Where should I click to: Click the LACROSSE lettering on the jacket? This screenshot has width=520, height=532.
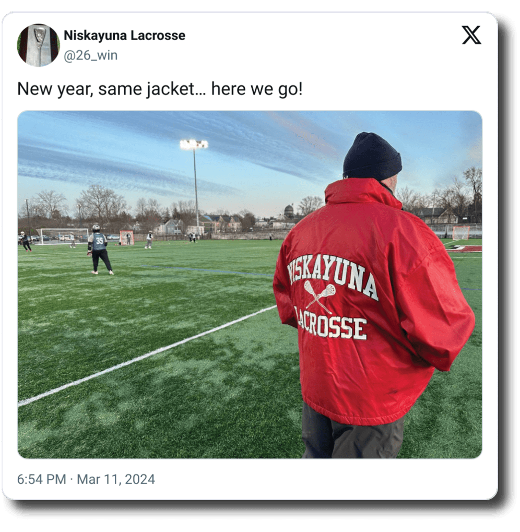330,324
